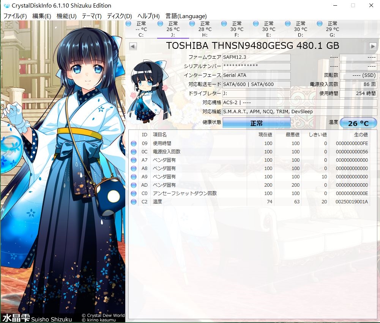The width and height of the screenshot is (380, 323).
Task: Click the drive letter J: field
Action: 256,94
